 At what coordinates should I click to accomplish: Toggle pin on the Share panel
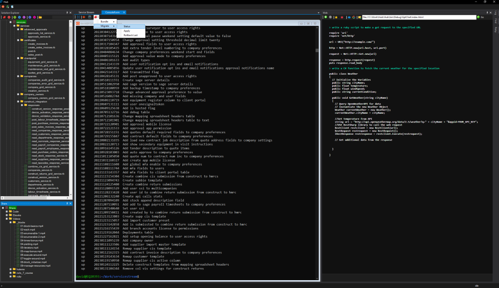(x=67, y=203)
